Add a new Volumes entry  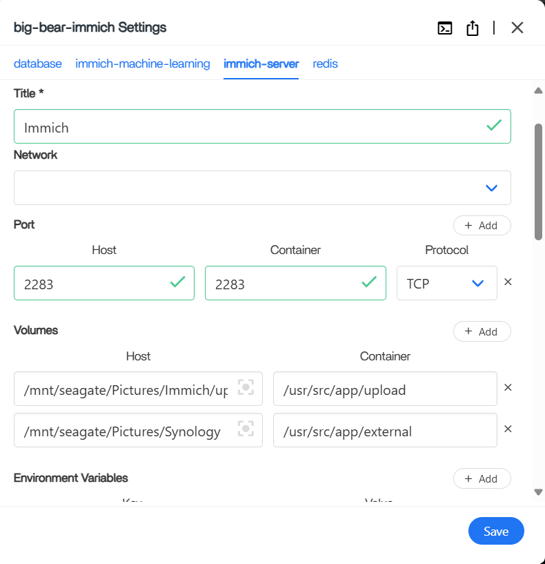[482, 331]
